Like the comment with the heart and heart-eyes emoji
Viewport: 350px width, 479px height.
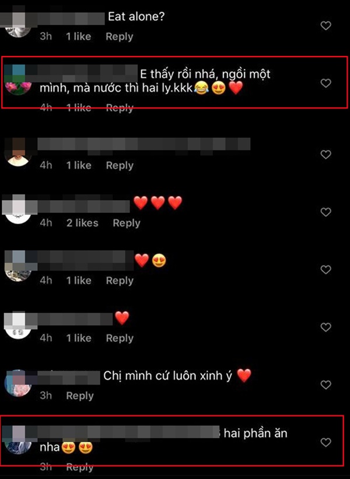tap(325, 270)
